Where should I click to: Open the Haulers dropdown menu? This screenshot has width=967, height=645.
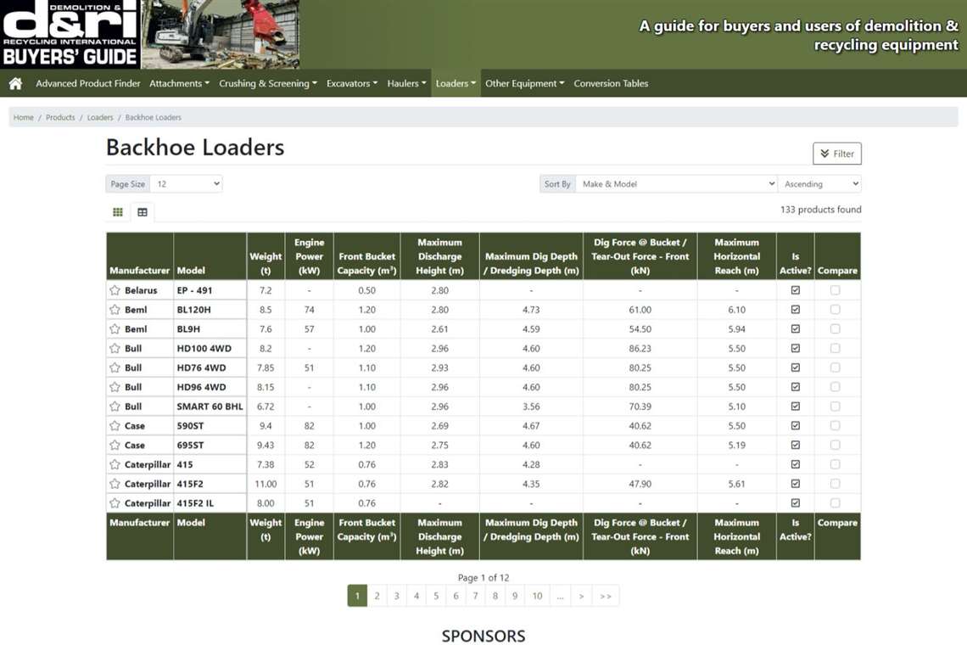(x=407, y=83)
